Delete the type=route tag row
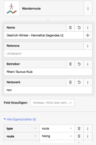 (x=79, y=129)
